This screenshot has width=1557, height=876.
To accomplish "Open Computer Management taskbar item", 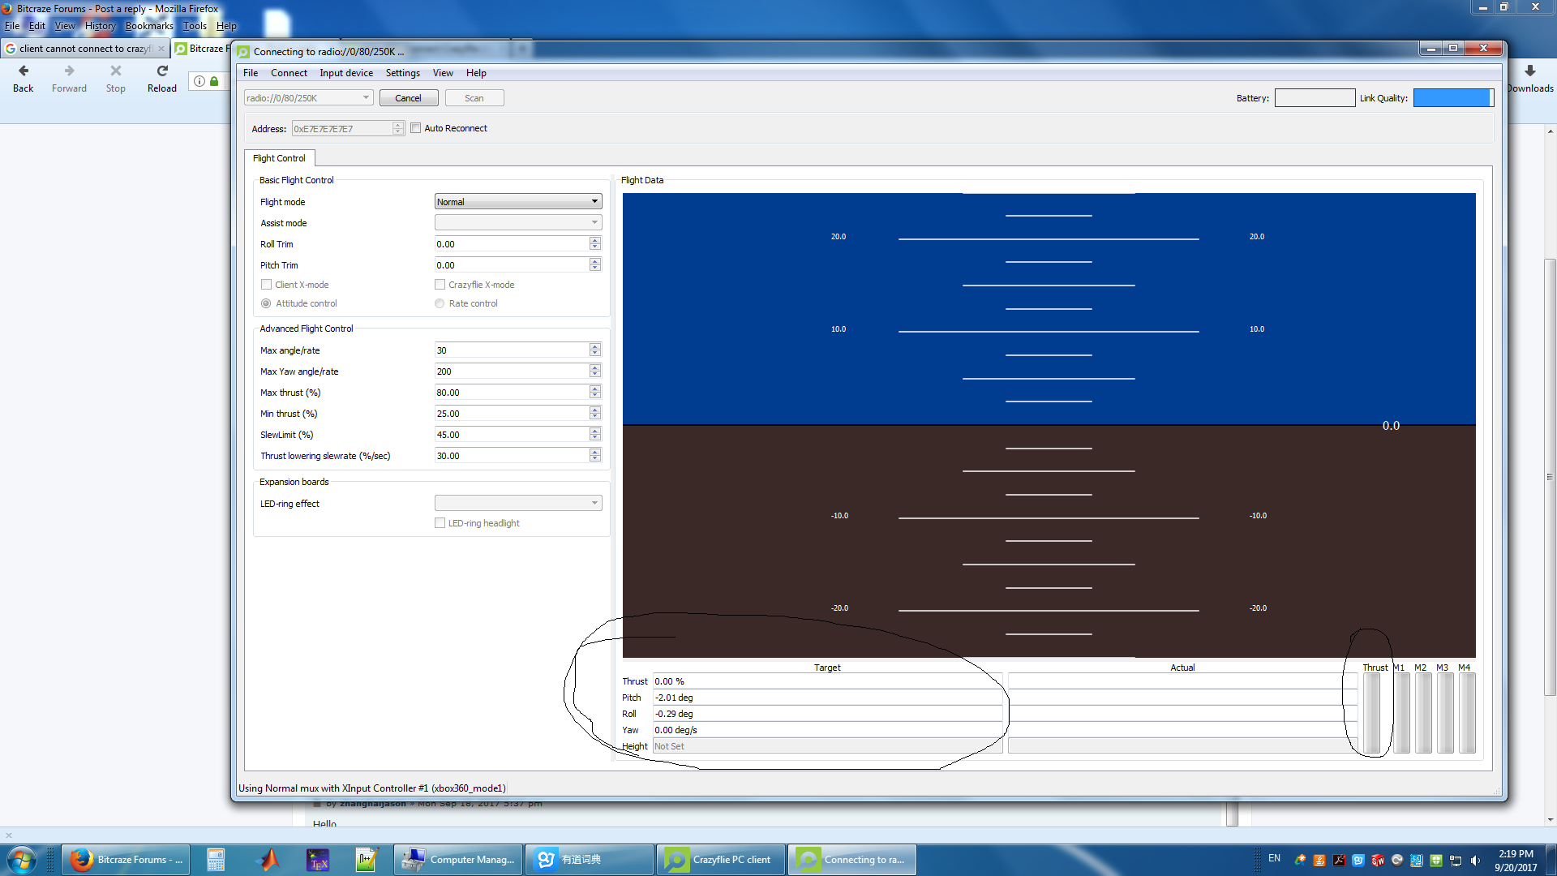I will point(460,859).
